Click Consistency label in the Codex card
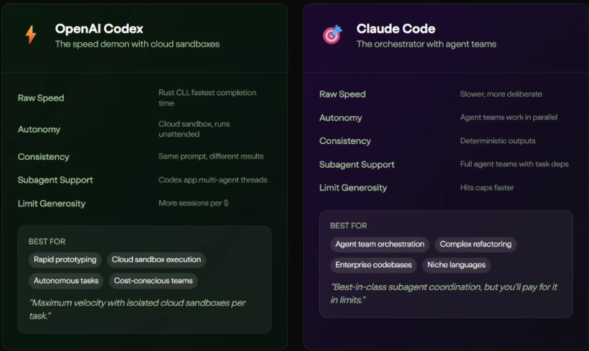589x351 pixels. 44,157
